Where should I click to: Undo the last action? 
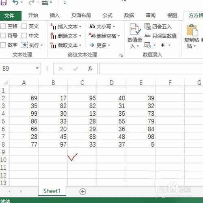(16, 2)
